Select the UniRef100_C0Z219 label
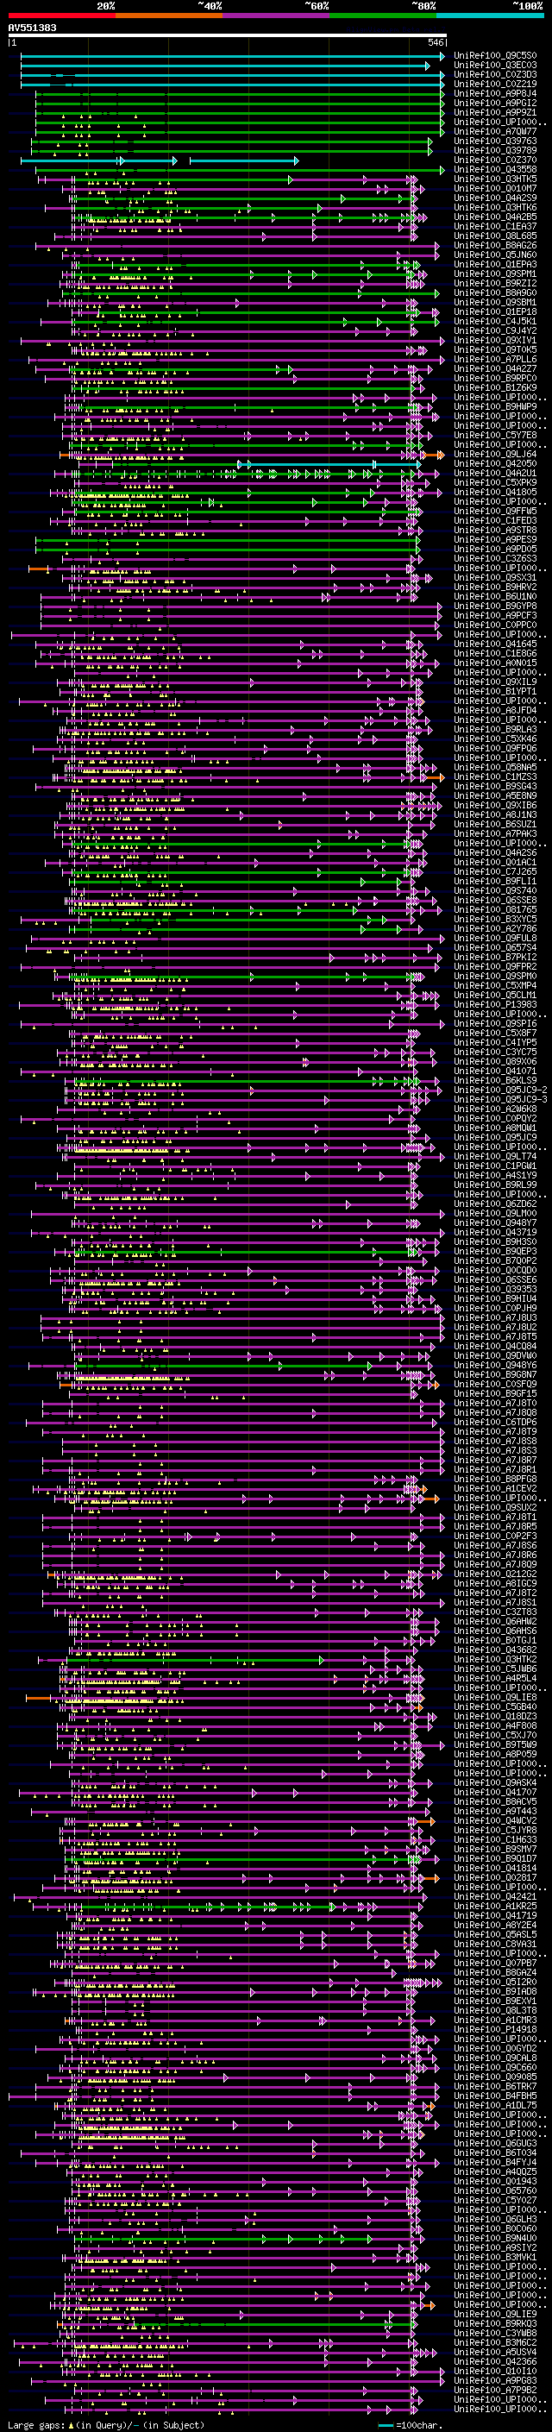 [x=494, y=84]
